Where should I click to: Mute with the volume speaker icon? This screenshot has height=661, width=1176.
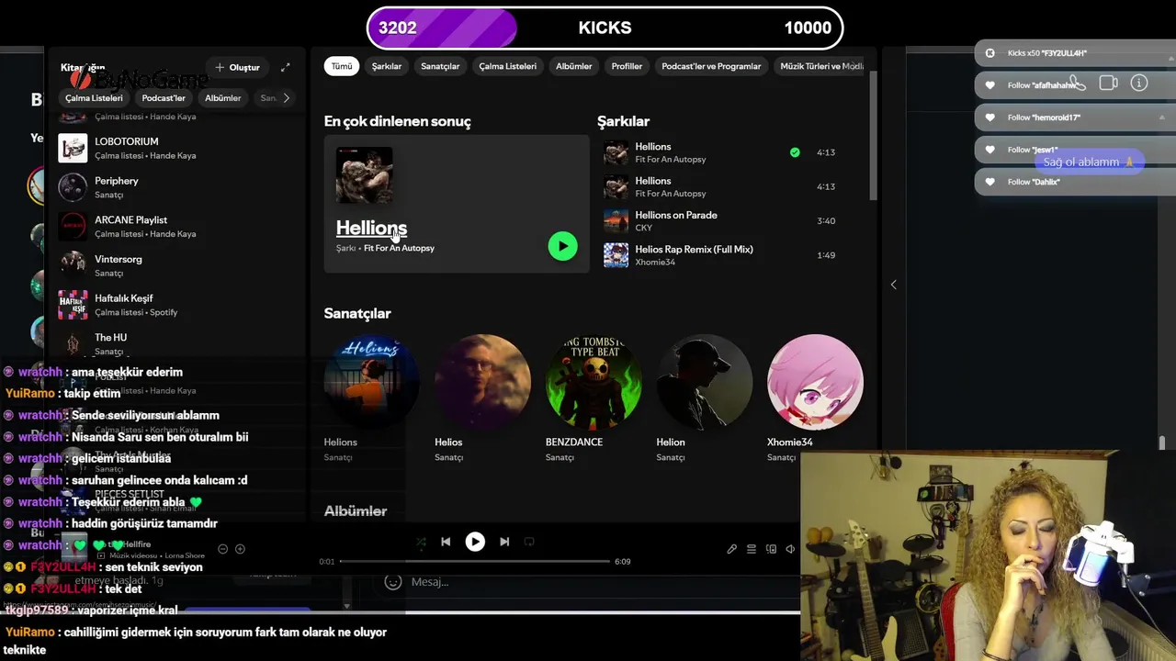(x=790, y=549)
